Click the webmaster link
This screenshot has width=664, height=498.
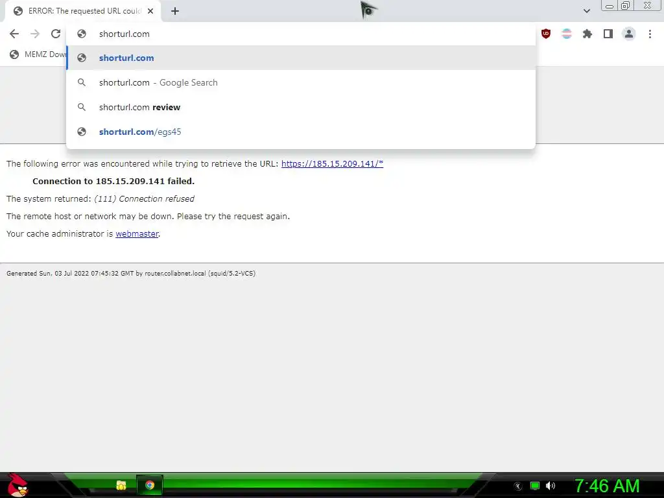click(x=137, y=233)
